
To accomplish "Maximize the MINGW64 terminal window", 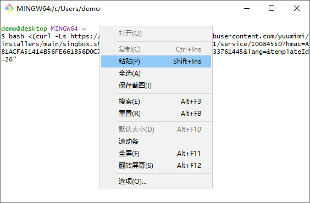I will point(272,8).
